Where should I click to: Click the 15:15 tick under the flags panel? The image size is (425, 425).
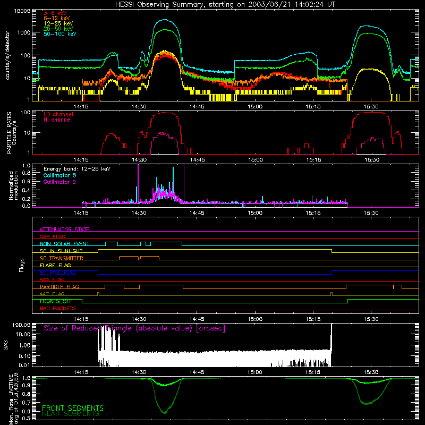point(313,319)
